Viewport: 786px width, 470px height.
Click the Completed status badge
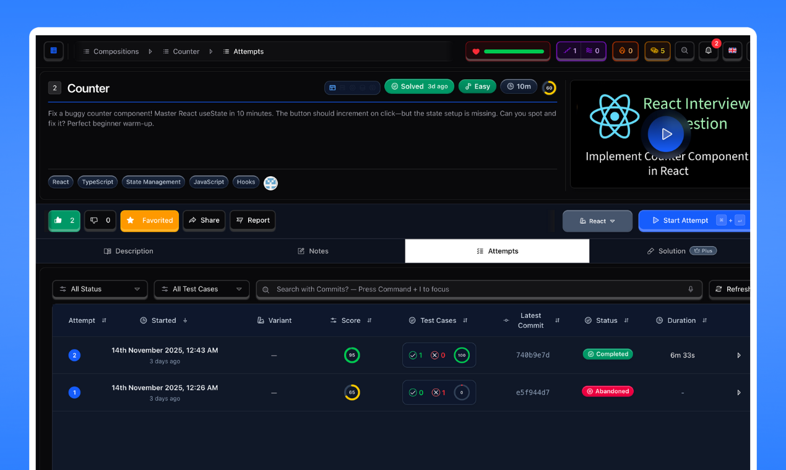click(608, 354)
